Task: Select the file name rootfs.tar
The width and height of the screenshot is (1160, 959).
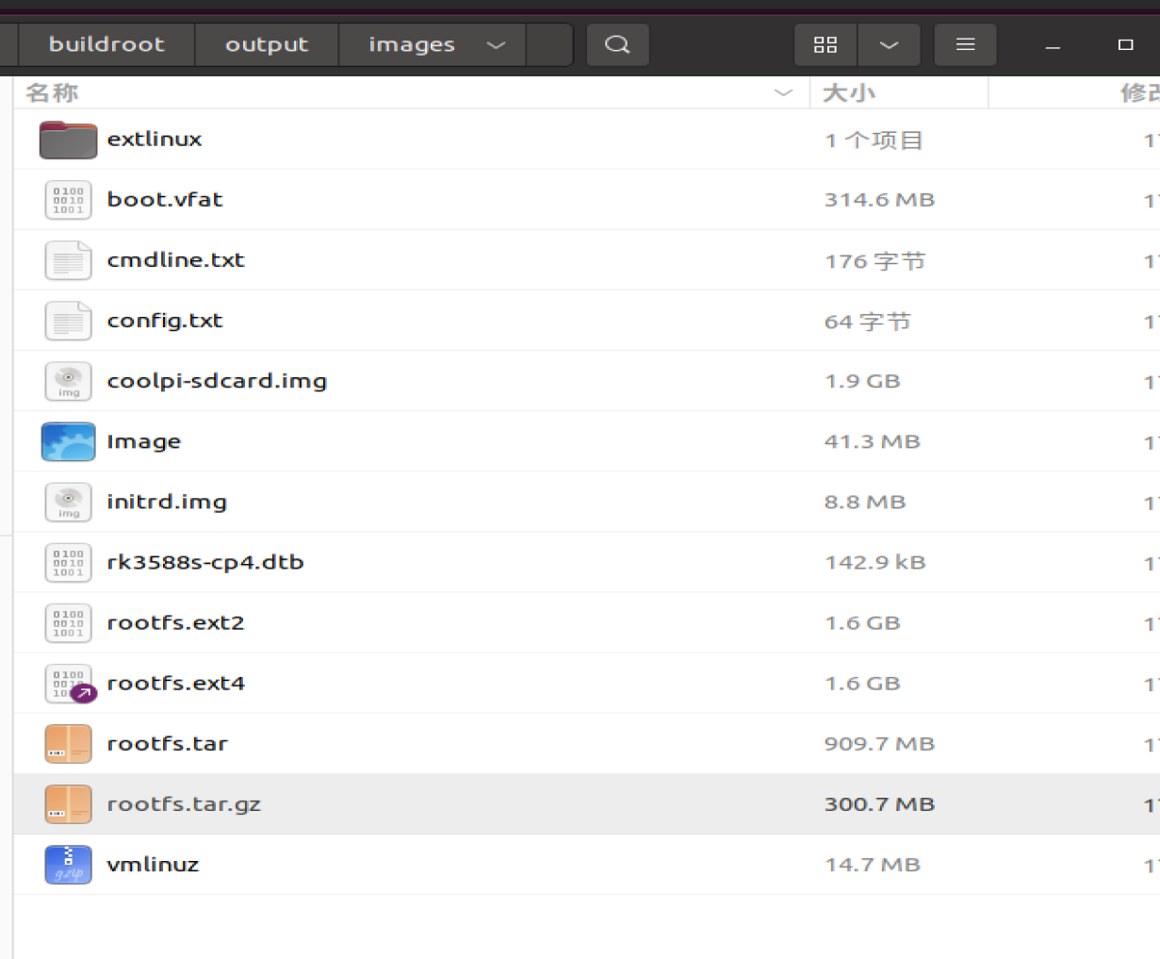Action: [168, 743]
